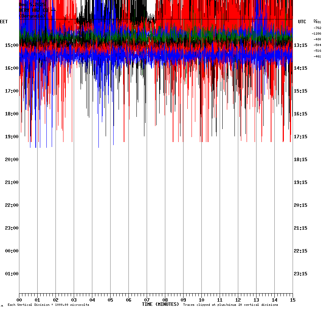The height and width of the screenshot is (310, 323).
Task: Click the 03 minute tick label
Action: [74, 300]
